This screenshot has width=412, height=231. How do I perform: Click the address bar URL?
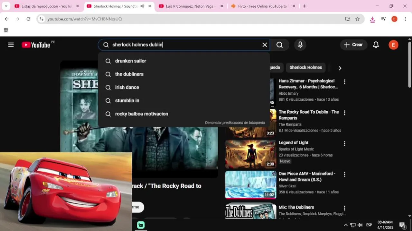[x=85, y=19]
